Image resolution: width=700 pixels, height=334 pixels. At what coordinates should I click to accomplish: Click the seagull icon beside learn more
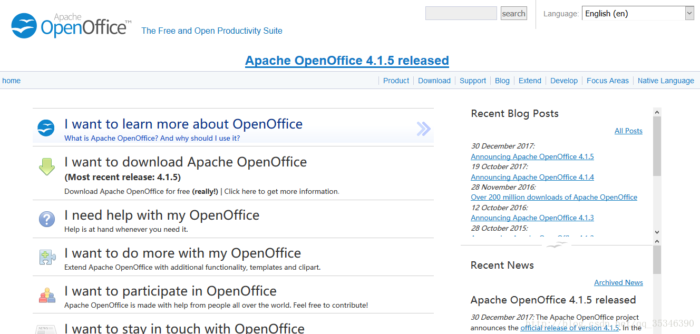pos(46,128)
